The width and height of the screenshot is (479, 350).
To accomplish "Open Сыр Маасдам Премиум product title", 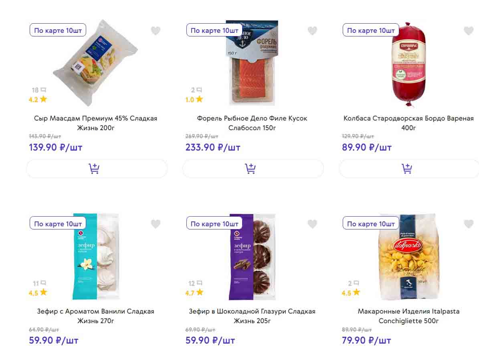I will [x=96, y=123].
